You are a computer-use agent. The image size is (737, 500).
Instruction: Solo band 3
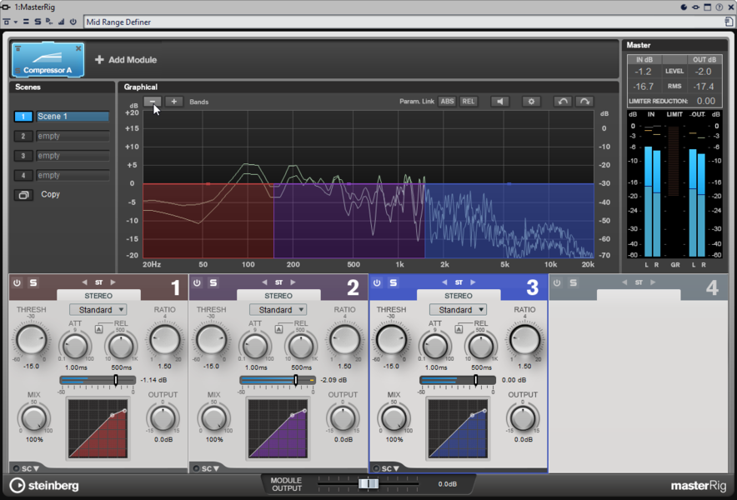tap(394, 282)
